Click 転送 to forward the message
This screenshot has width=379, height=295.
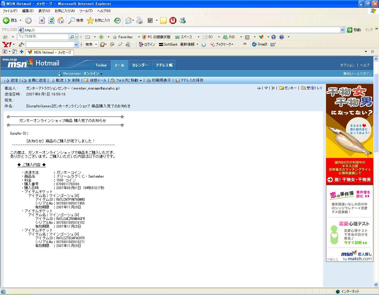click(57, 80)
